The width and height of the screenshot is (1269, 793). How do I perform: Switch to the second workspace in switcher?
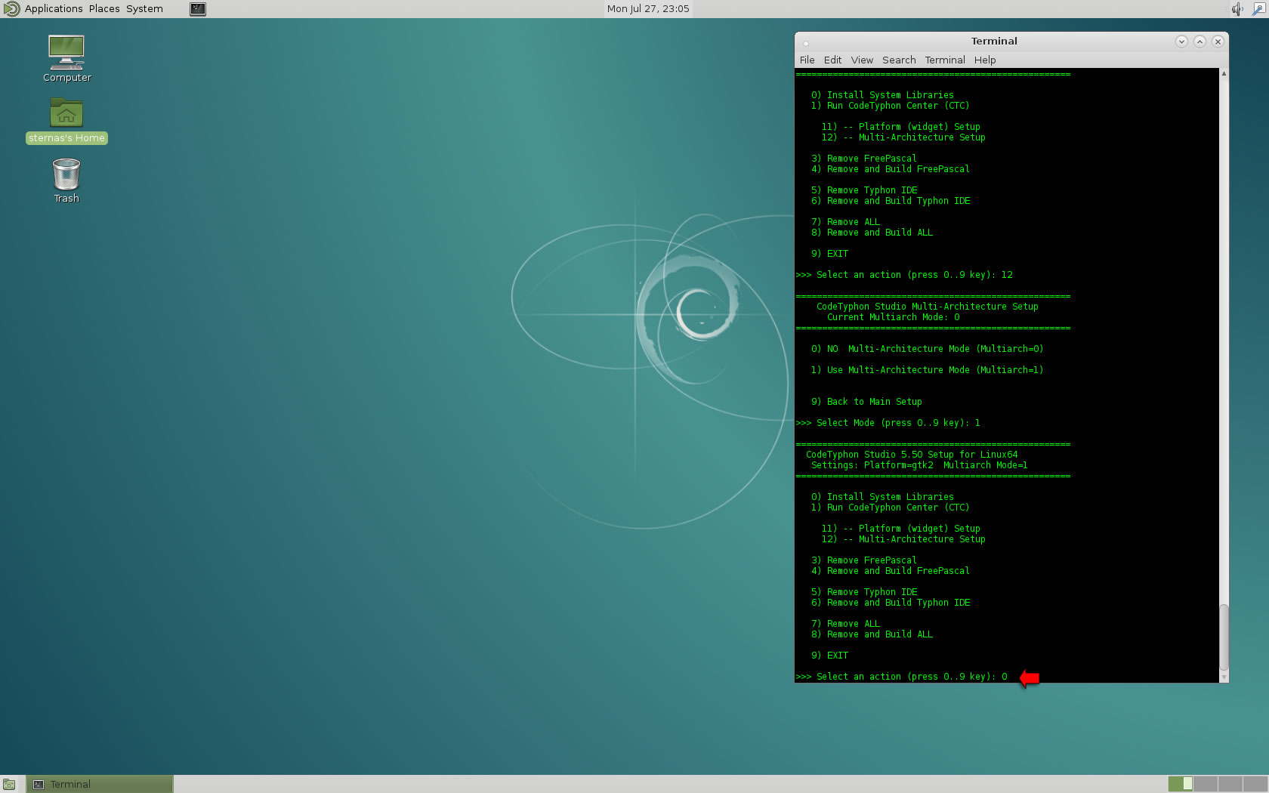click(1206, 784)
